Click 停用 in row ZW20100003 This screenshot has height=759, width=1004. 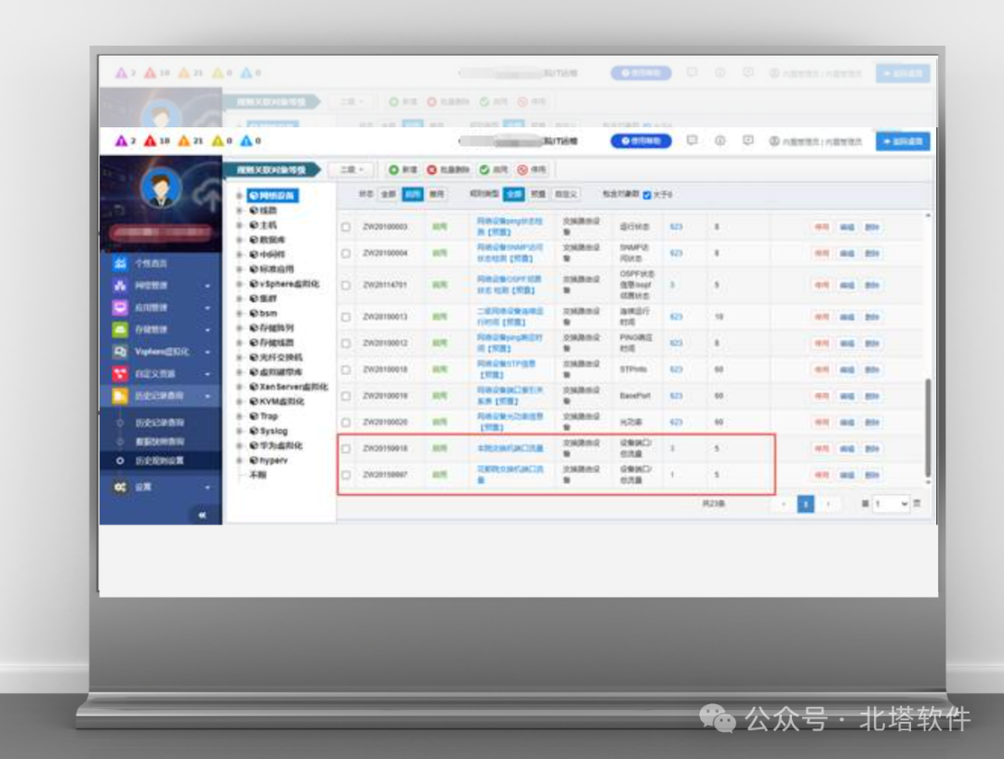822,227
